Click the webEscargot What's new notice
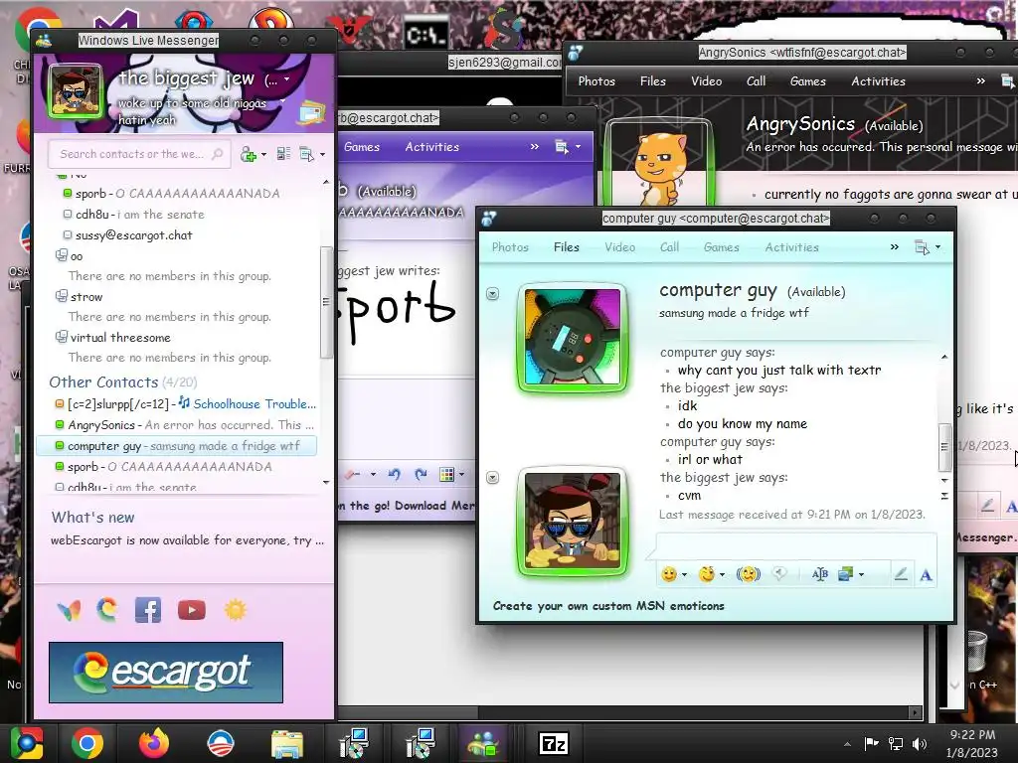 (187, 540)
